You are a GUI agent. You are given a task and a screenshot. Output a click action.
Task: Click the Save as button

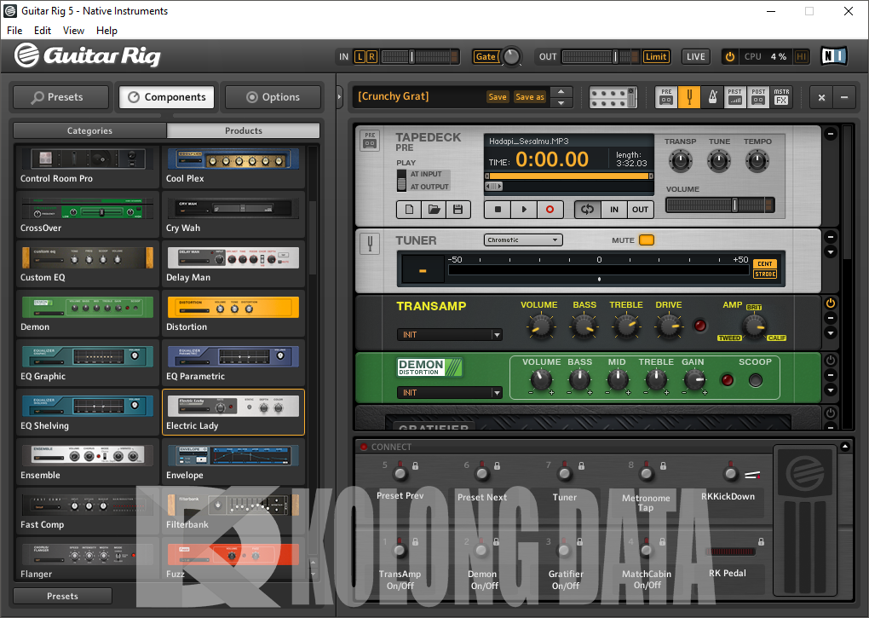coord(529,97)
